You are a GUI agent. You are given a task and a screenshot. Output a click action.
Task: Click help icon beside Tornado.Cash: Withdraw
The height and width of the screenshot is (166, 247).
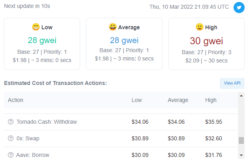11,122
